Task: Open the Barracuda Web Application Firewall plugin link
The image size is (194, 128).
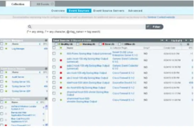Action: (23, 114)
